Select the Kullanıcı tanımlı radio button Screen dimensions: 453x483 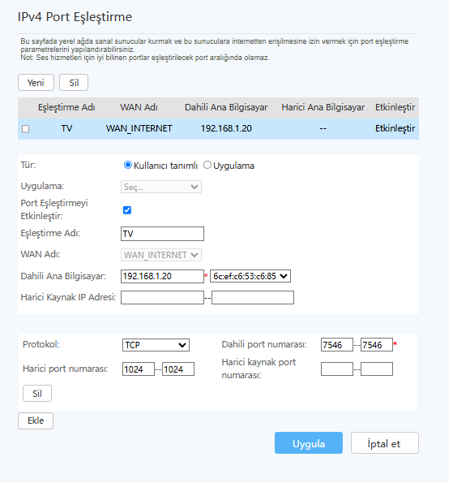[x=127, y=165]
